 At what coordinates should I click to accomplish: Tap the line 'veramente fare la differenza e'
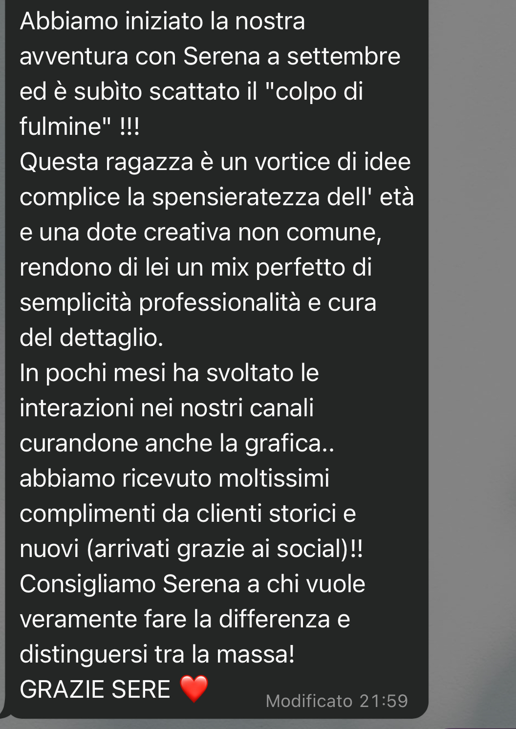coord(185,619)
